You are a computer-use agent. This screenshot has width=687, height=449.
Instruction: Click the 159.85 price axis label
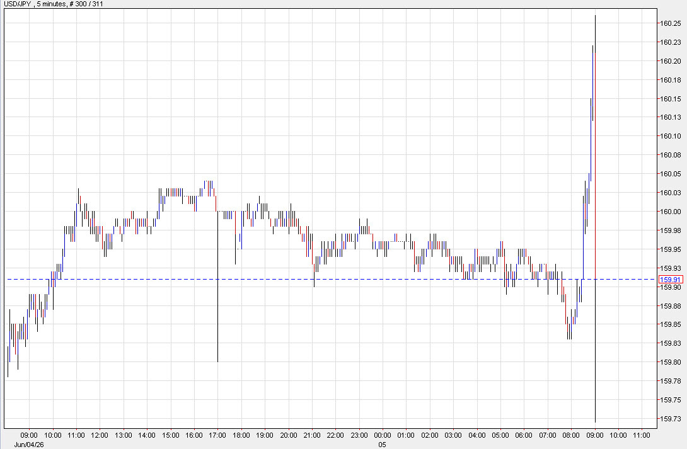671,324
